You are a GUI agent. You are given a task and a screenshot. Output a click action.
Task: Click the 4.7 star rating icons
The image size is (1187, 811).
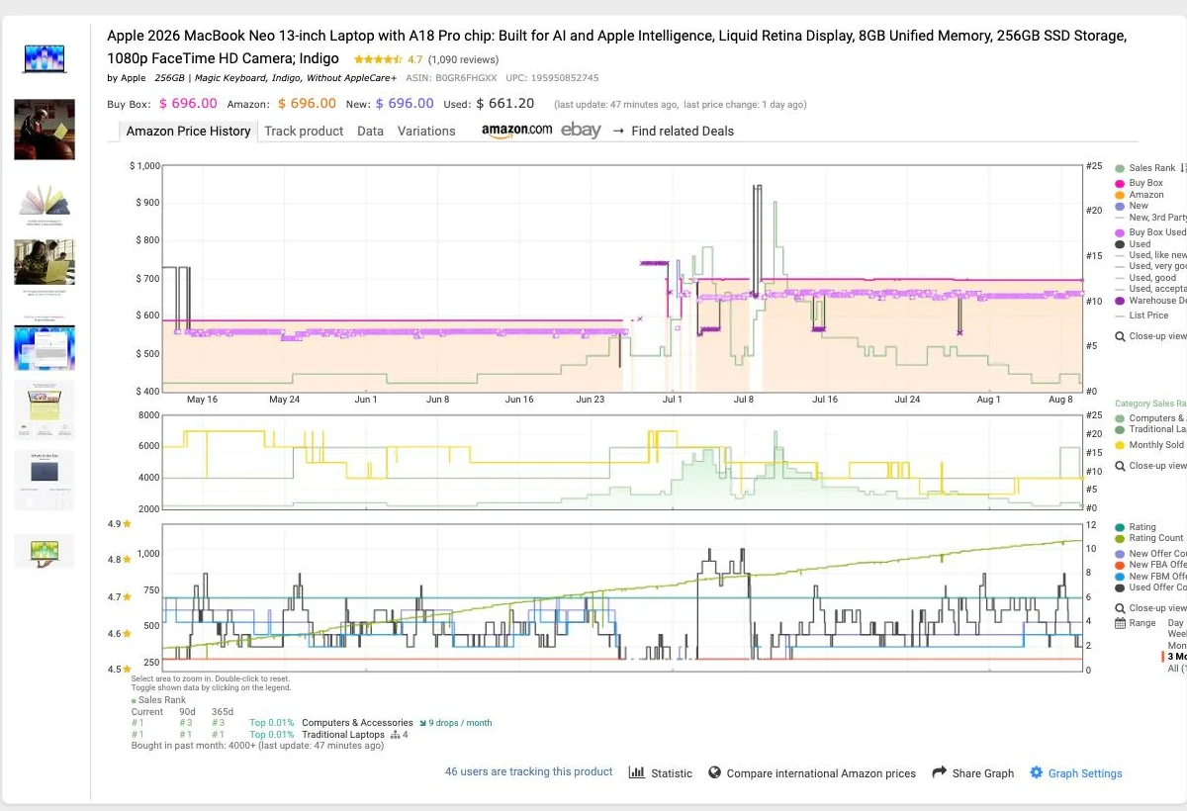[378, 59]
